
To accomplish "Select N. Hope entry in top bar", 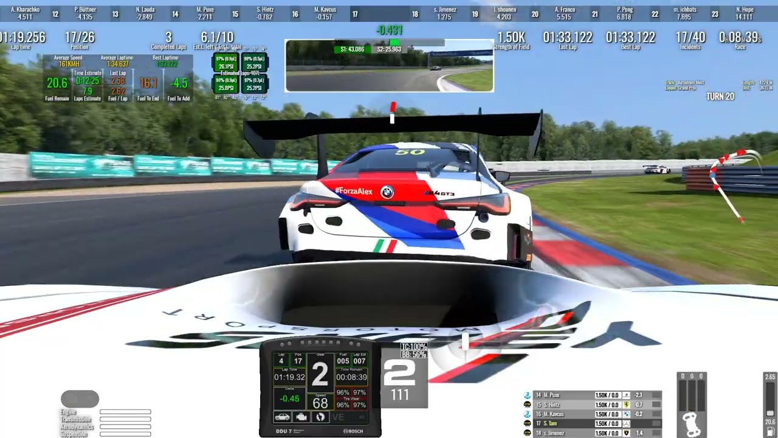I will click(x=744, y=13).
